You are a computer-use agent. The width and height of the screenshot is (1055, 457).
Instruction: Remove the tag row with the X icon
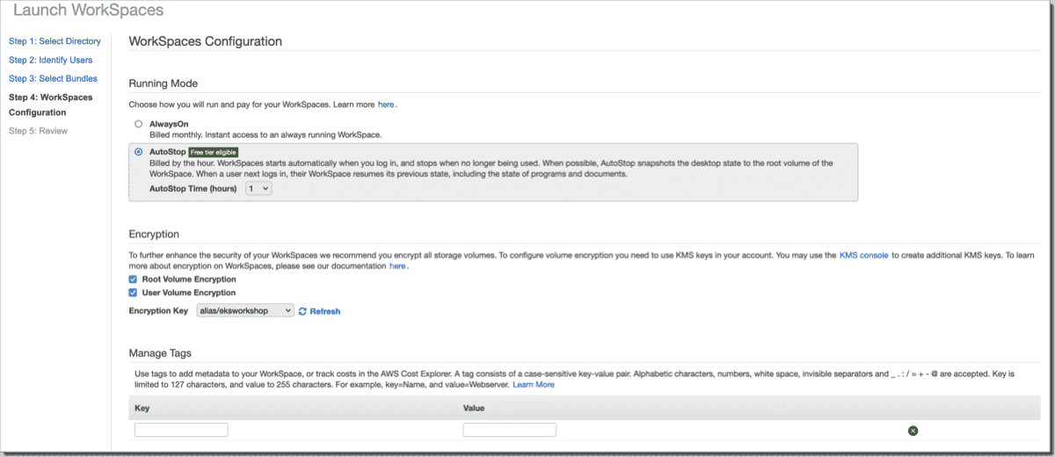[x=913, y=431]
